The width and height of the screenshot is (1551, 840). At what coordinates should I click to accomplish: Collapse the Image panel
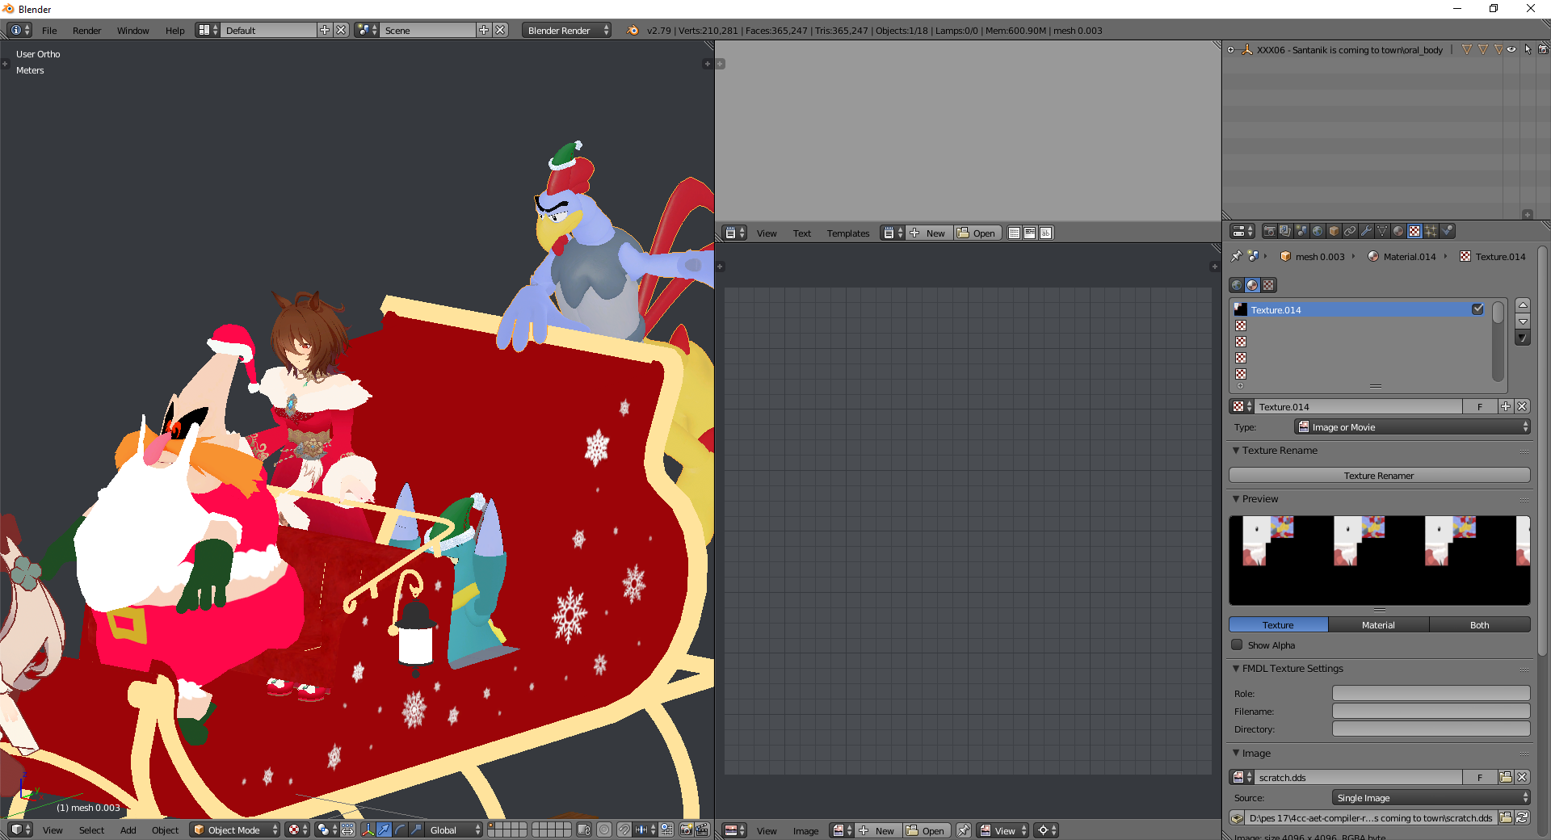[1236, 753]
